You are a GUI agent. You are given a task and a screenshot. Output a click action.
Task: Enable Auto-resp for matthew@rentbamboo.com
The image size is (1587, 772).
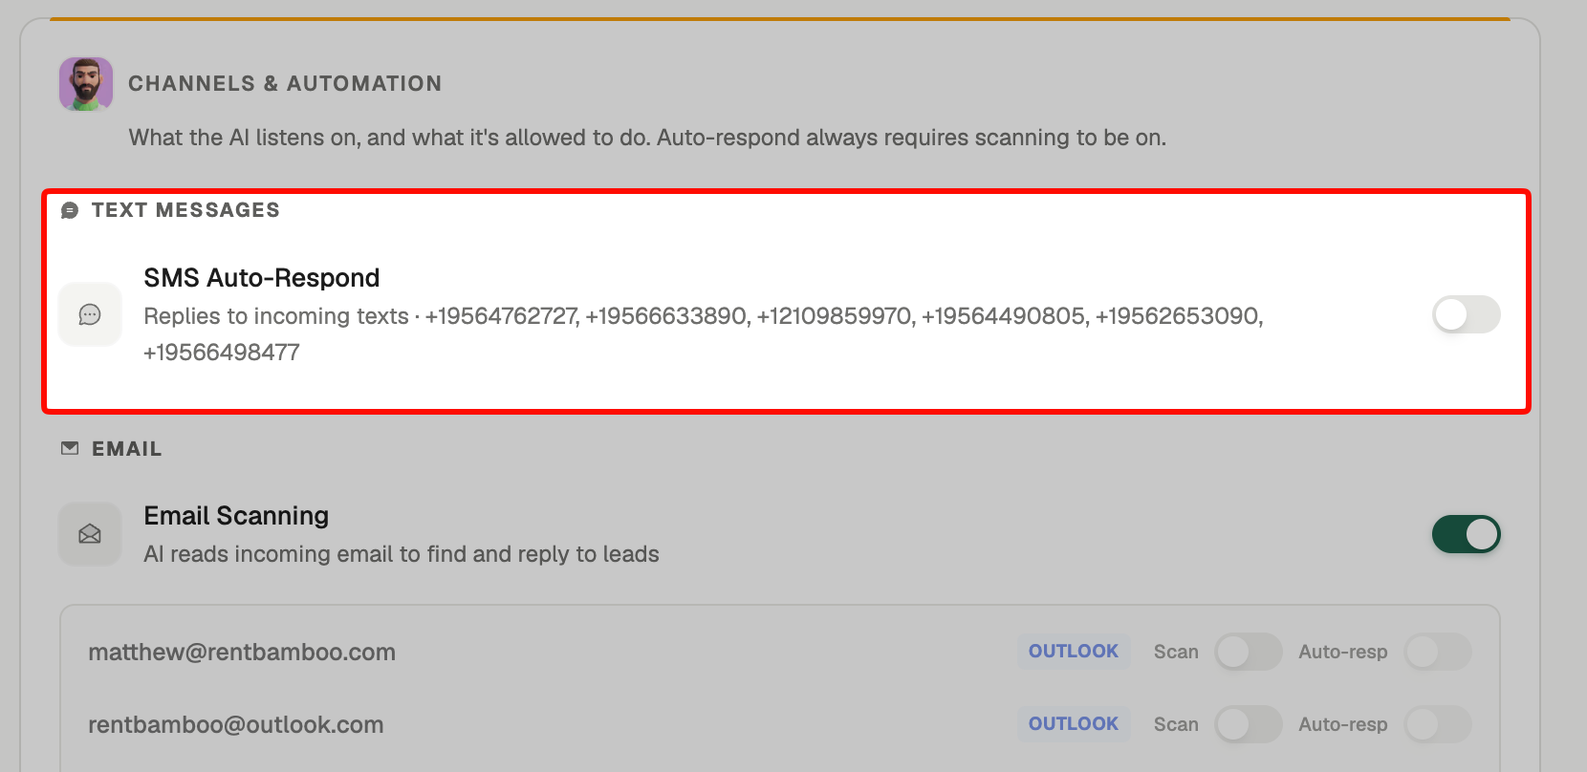[1438, 652]
